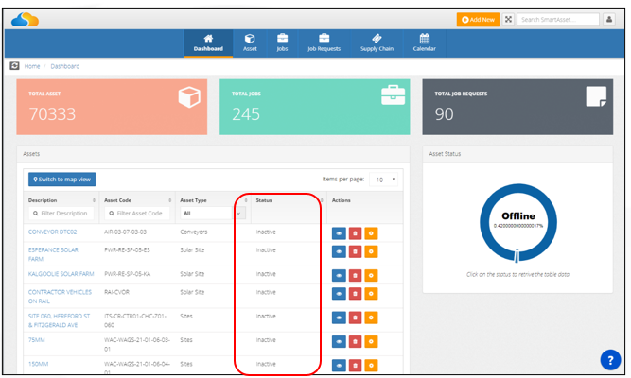Image resolution: width=631 pixels, height=378 pixels.
Task: Click asset code RAI-CVOR
Action: 116,292
